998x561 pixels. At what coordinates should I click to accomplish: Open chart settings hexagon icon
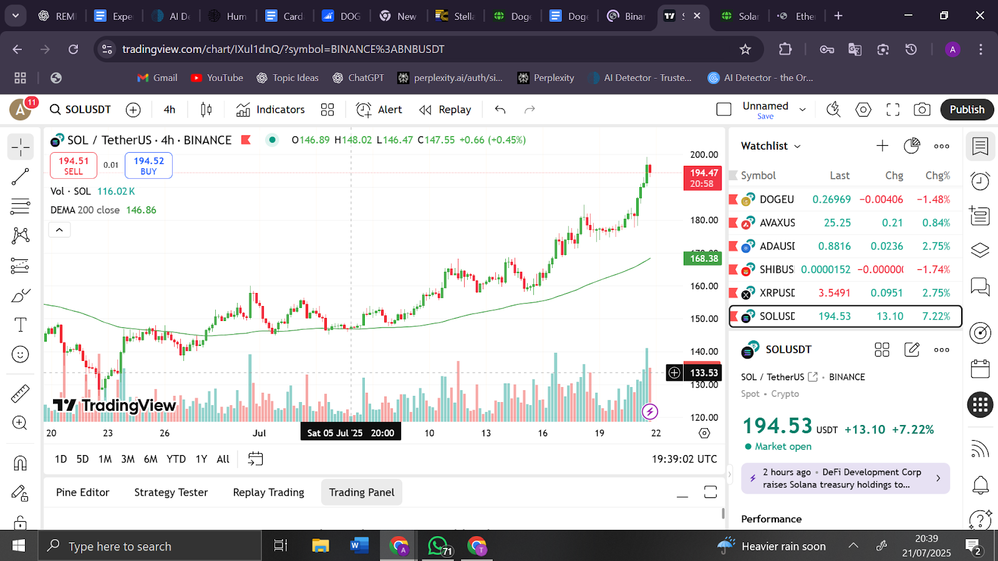[863, 110]
